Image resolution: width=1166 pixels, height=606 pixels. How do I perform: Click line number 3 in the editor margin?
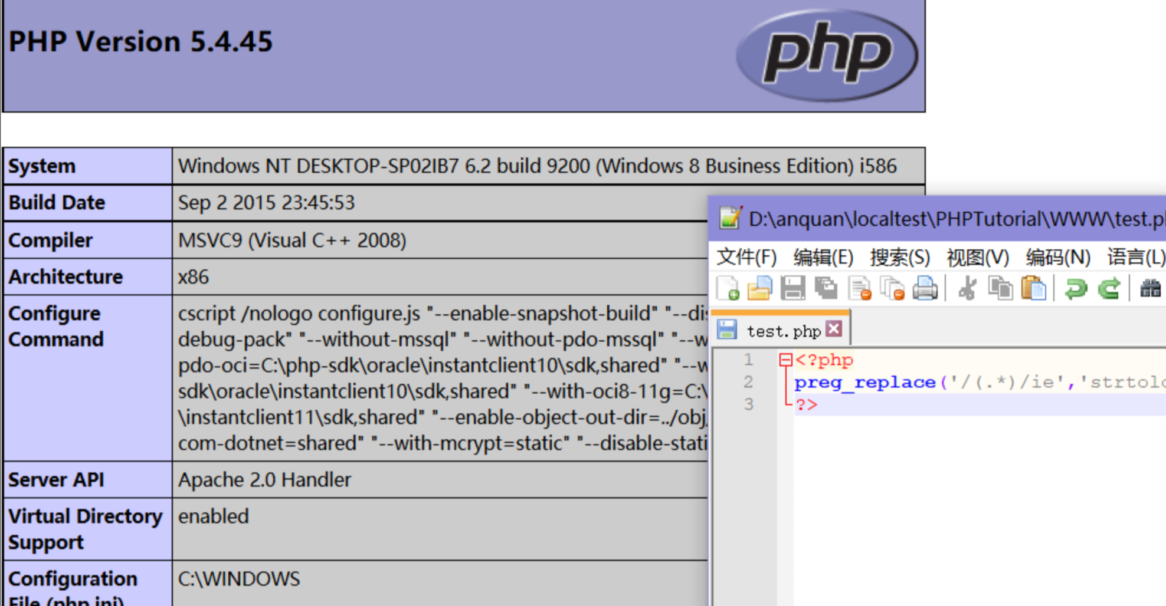click(x=748, y=404)
